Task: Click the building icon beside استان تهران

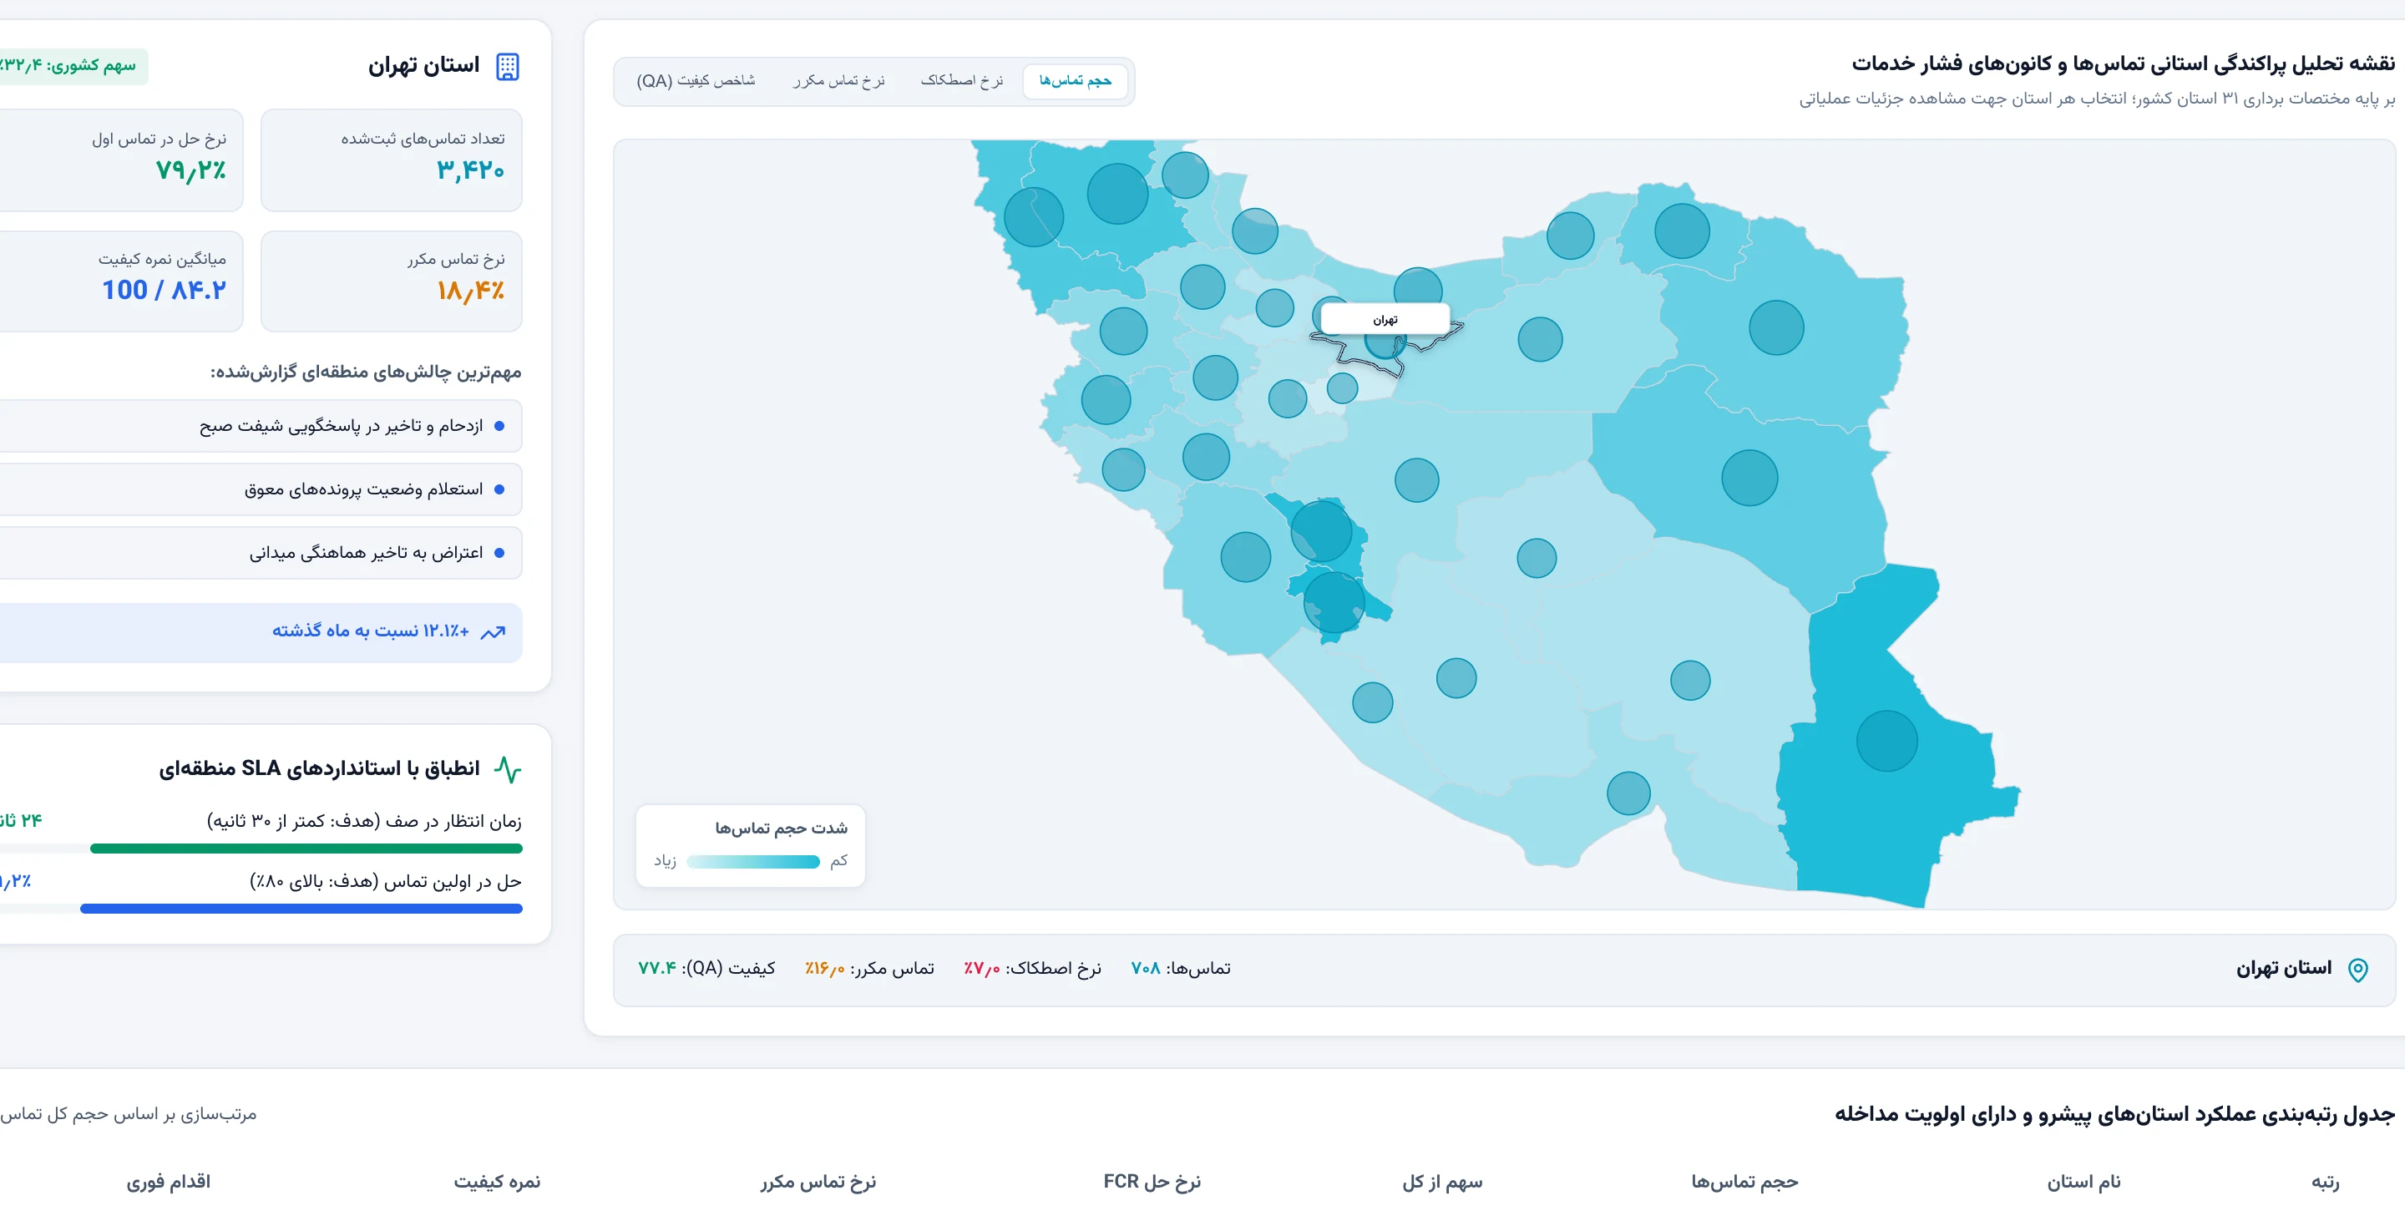Action: click(x=507, y=66)
